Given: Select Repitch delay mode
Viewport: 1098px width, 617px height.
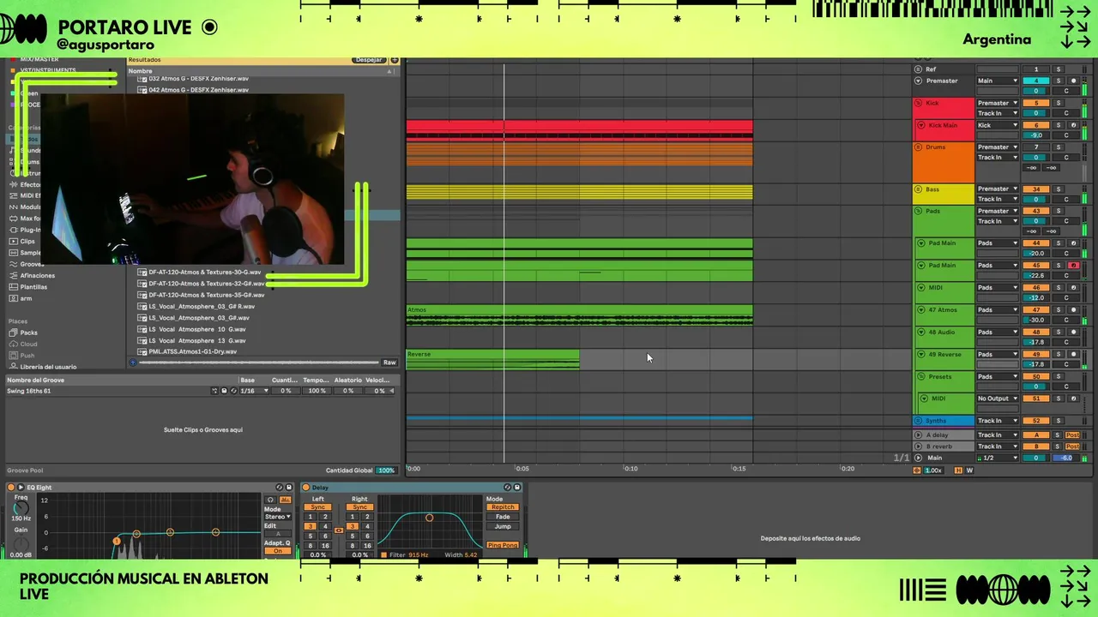Looking at the screenshot, I should click(x=503, y=507).
